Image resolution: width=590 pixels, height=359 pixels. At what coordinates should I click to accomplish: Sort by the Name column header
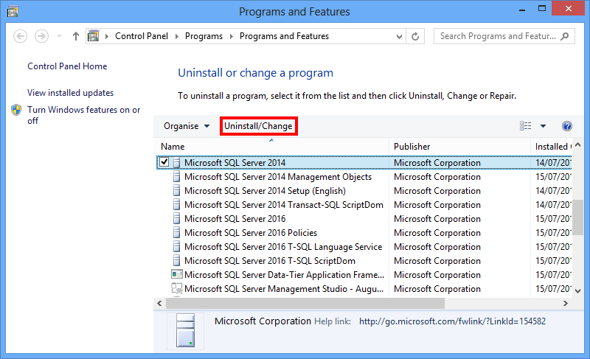pos(271,147)
